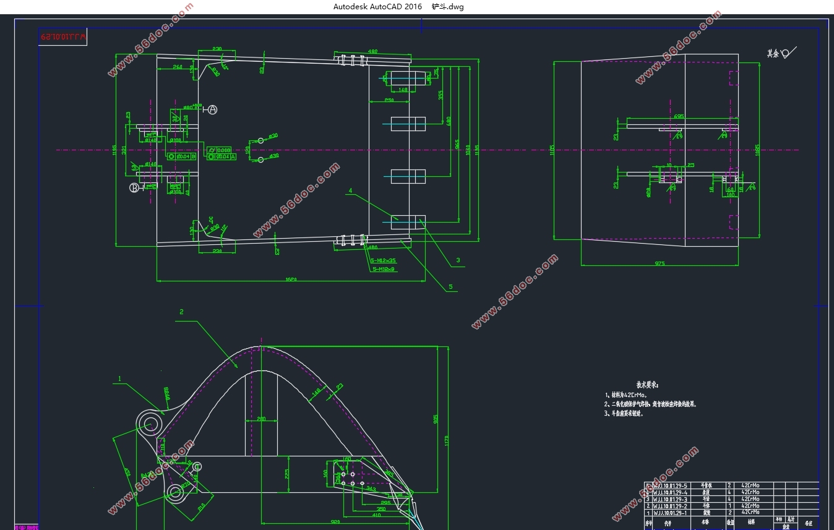Click the thread callout 5-M12×35
The image size is (834, 530).
384,260
